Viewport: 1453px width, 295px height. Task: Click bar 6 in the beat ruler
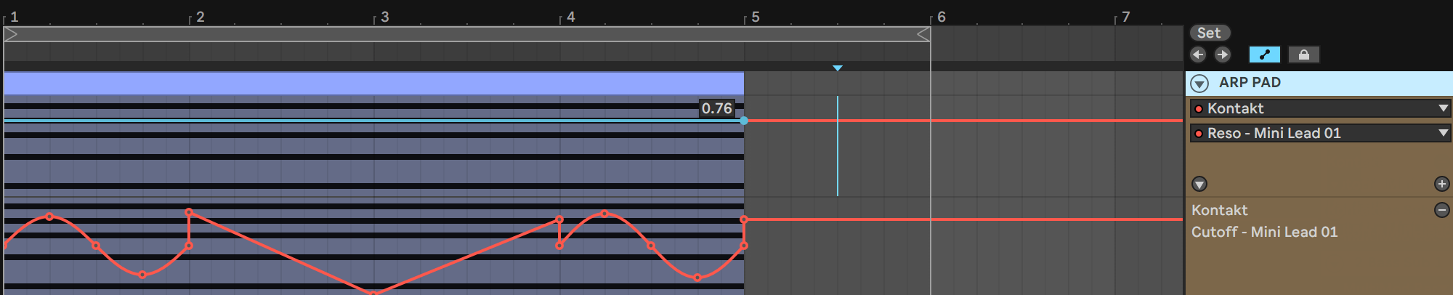tap(942, 17)
